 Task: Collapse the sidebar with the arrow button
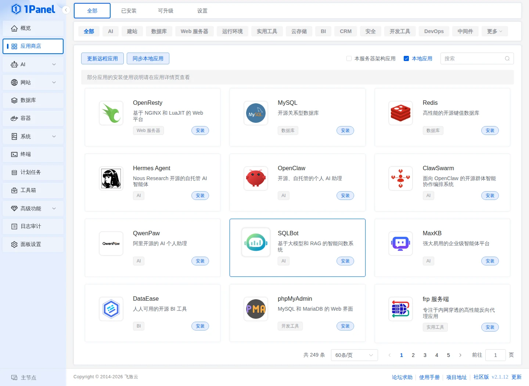click(66, 10)
